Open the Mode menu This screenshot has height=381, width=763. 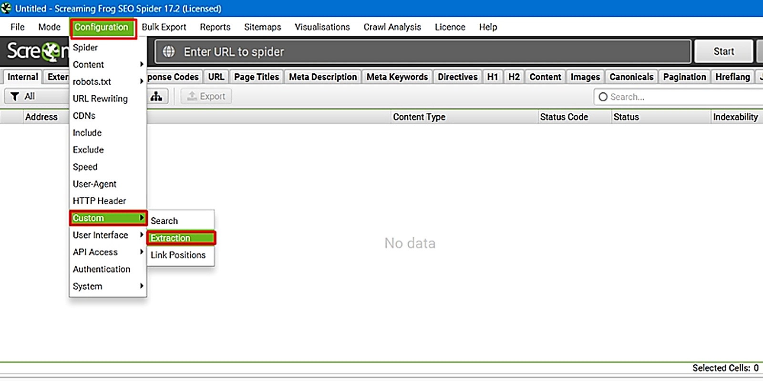click(x=50, y=27)
